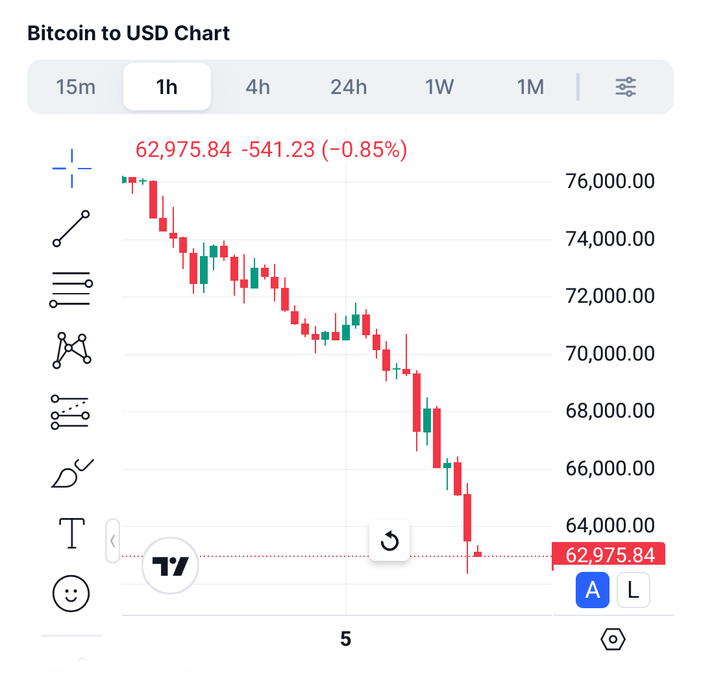This screenshot has width=701, height=673.
Task: Click the reset chart view button
Action: [x=389, y=540]
